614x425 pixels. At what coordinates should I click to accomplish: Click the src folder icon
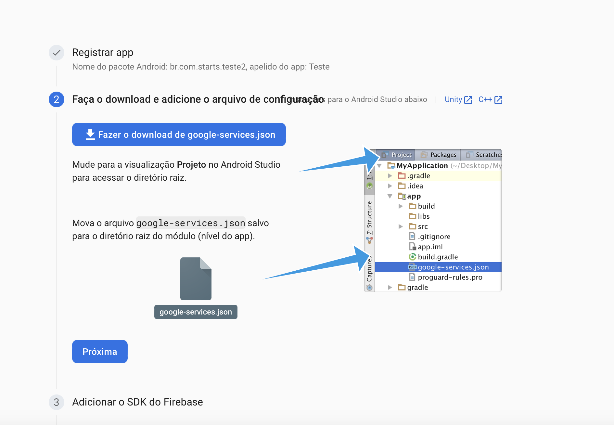[413, 226]
